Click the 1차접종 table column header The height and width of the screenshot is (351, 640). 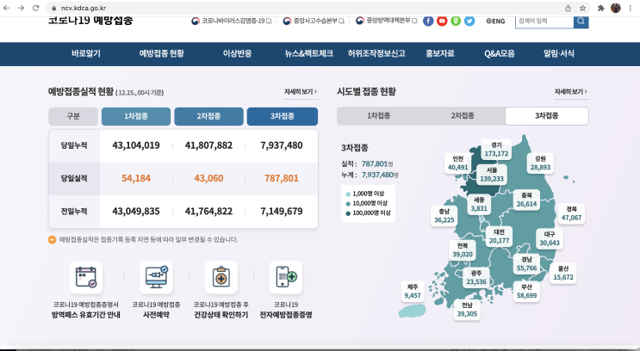pyautogui.click(x=136, y=117)
